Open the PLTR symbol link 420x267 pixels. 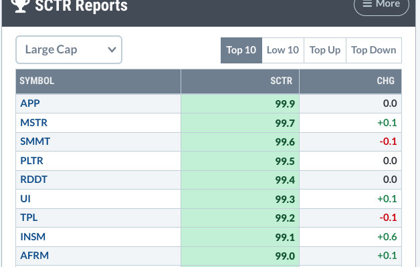(x=31, y=161)
